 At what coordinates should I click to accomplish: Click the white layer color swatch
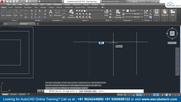tap(85, 11)
